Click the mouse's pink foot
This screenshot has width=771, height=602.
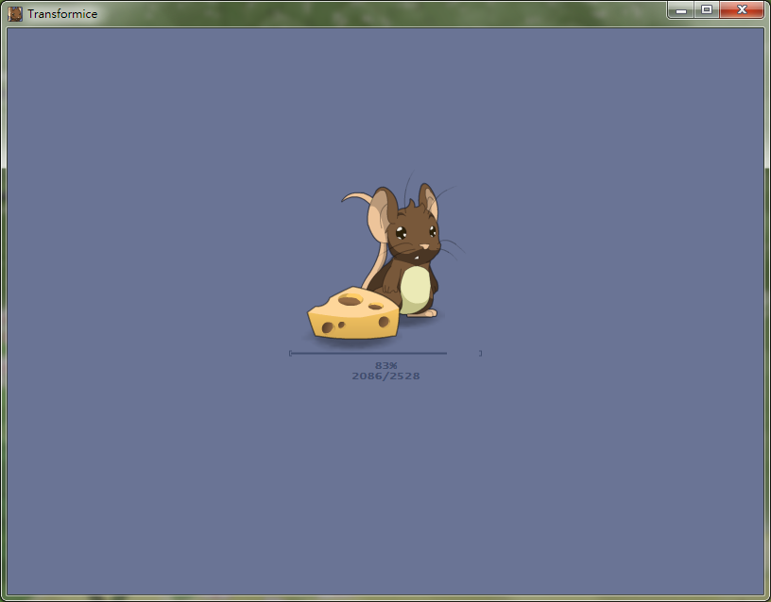coord(427,311)
